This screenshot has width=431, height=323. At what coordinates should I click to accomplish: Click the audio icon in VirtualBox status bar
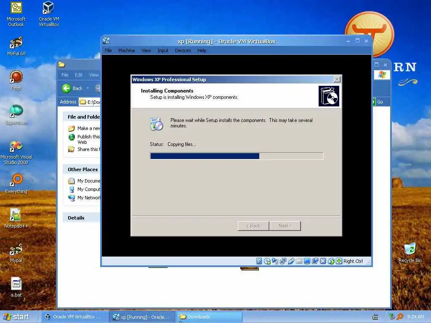tap(275, 261)
